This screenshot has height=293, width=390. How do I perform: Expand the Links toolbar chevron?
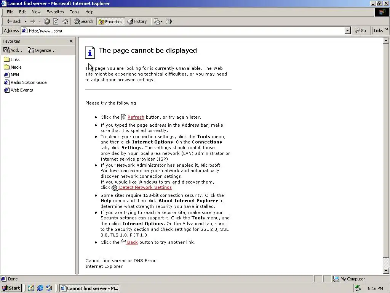point(387,29)
